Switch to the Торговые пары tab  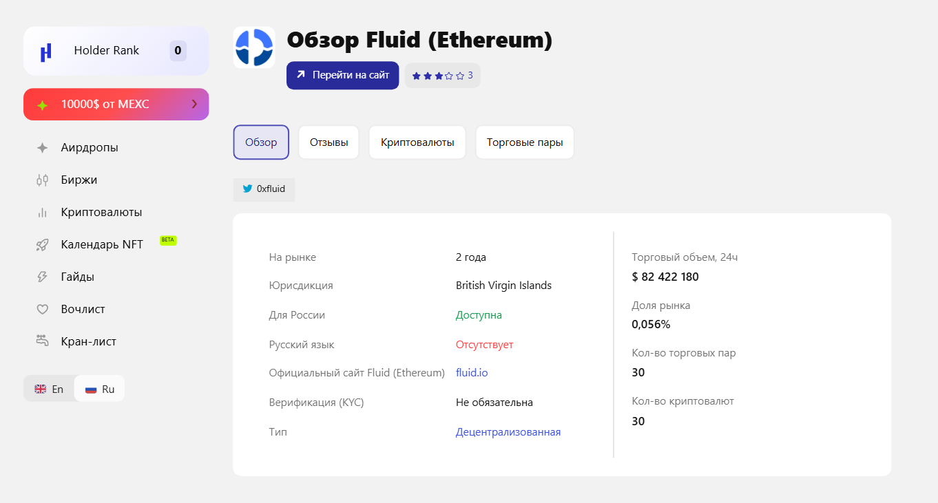point(525,142)
